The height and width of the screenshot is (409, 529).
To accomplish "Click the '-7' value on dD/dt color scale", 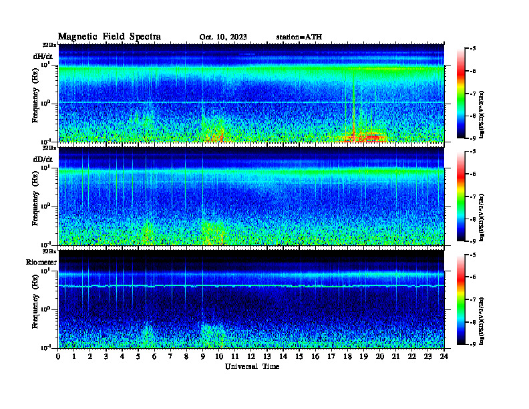I will (473, 196).
